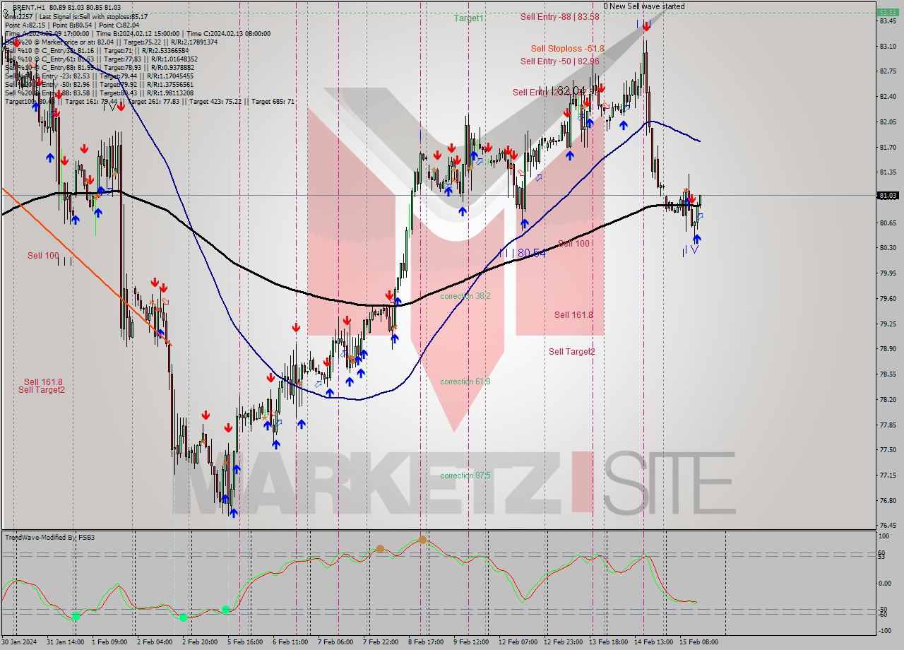Click the 83.45 value on the price axis
Screen dimensions: 904x650
[x=887, y=21]
